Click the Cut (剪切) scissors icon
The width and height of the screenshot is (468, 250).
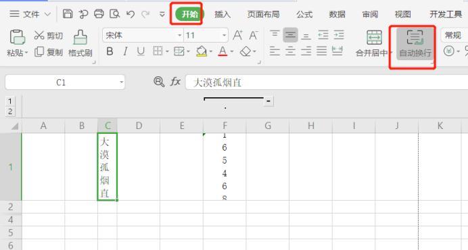click(x=39, y=35)
